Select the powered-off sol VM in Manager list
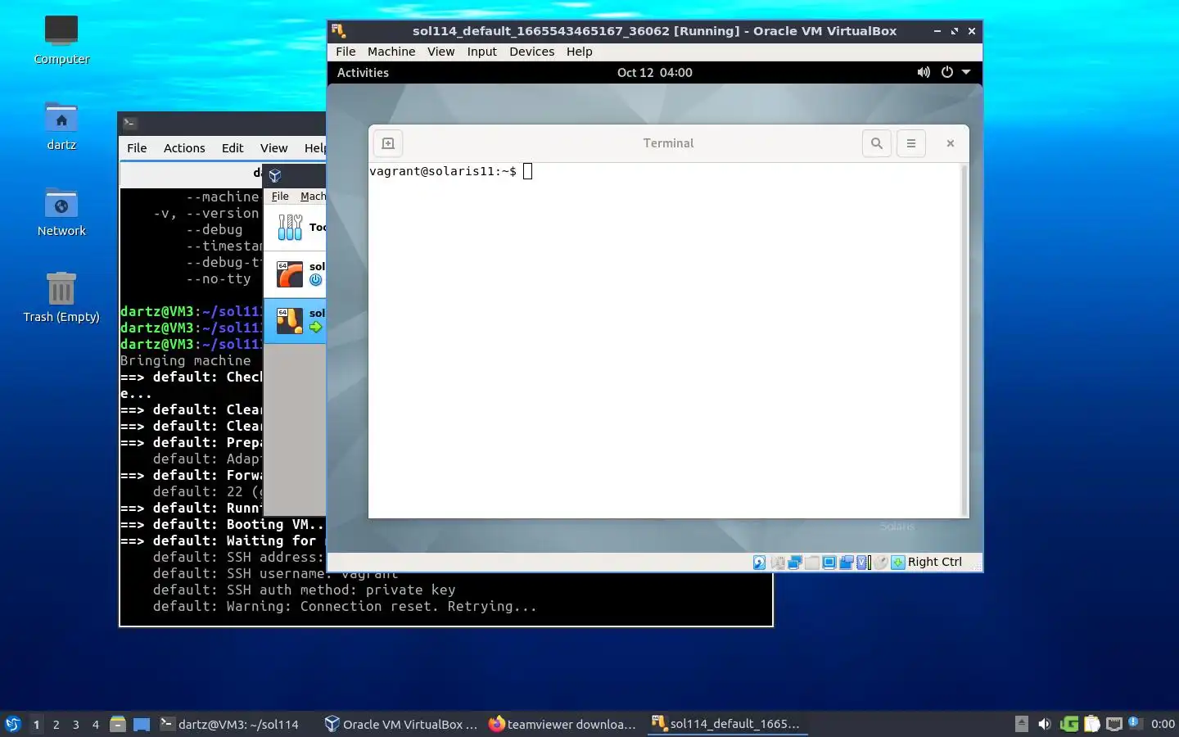This screenshot has height=737, width=1179. click(x=295, y=274)
